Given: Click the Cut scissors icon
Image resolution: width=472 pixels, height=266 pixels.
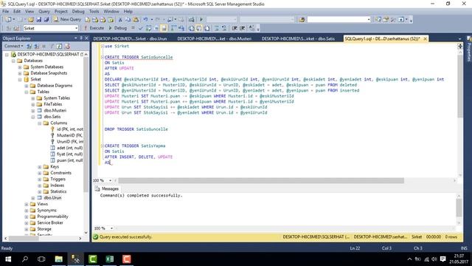Looking at the screenshot, I should point(120,20).
